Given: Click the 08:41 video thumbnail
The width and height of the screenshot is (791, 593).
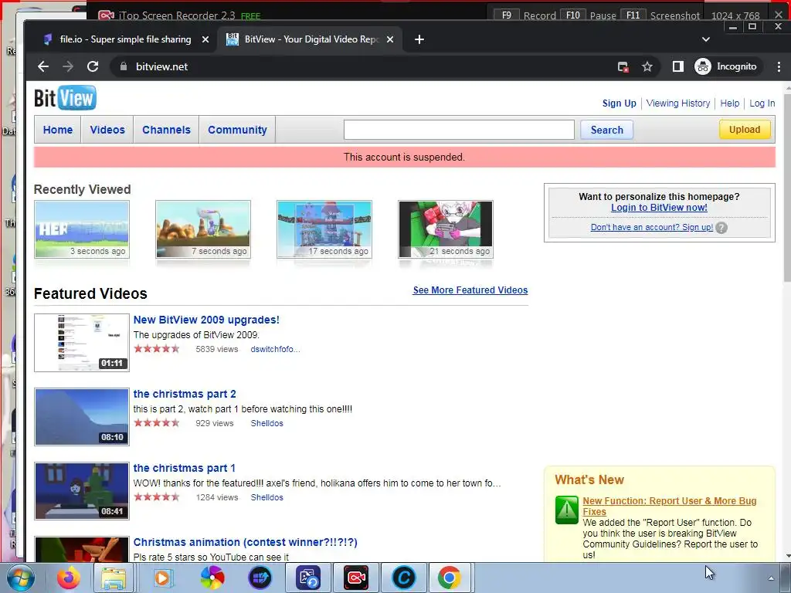Looking at the screenshot, I should [82, 491].
